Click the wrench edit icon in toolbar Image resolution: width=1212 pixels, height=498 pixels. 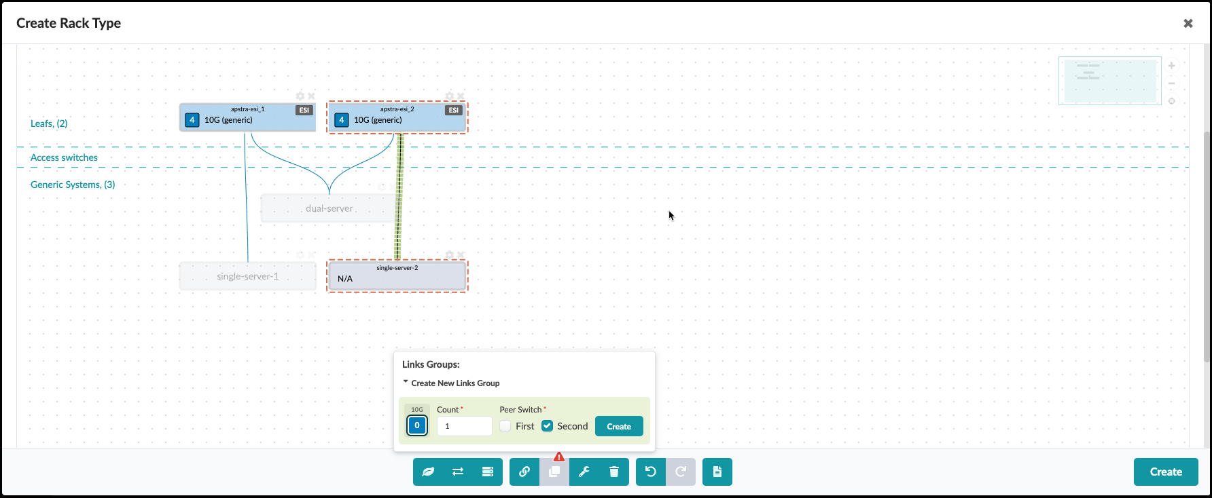tap(584, 472)
